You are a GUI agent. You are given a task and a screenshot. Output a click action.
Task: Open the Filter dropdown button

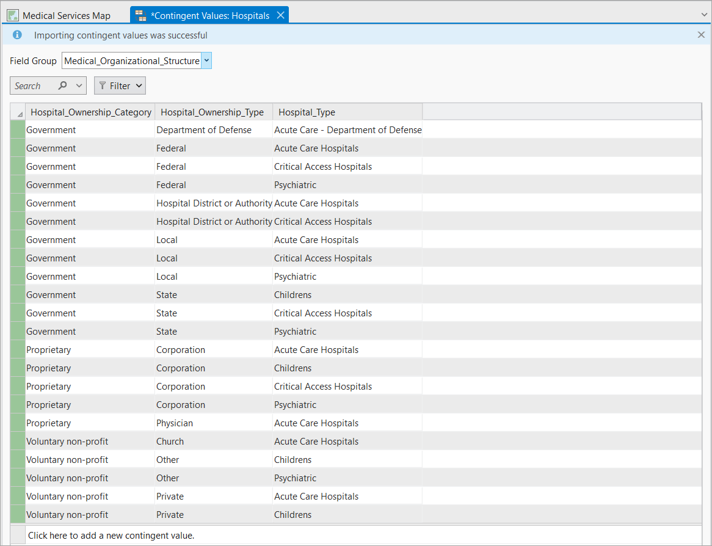coord(120,86)
